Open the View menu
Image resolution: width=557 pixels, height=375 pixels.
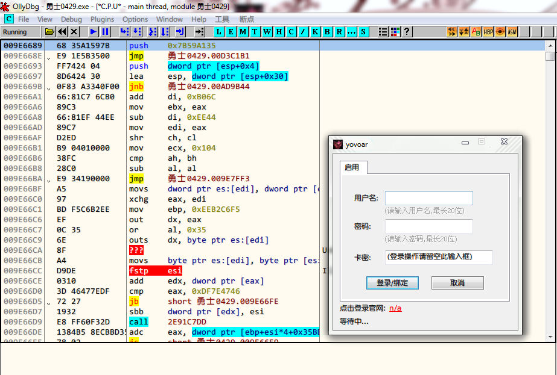45,19
